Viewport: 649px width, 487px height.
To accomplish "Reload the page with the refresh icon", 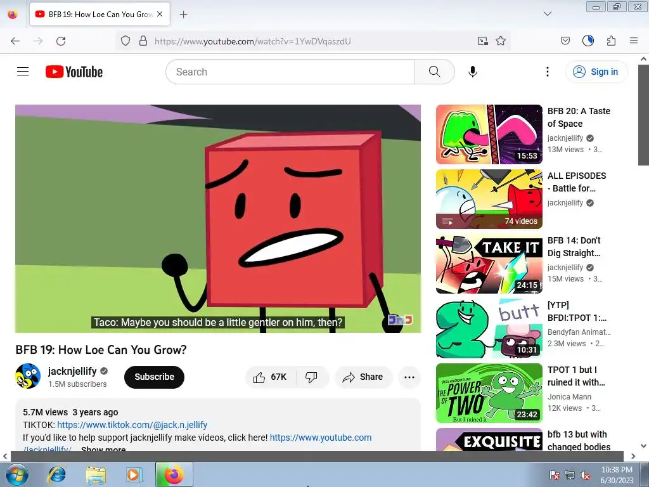I will point(61,41).
